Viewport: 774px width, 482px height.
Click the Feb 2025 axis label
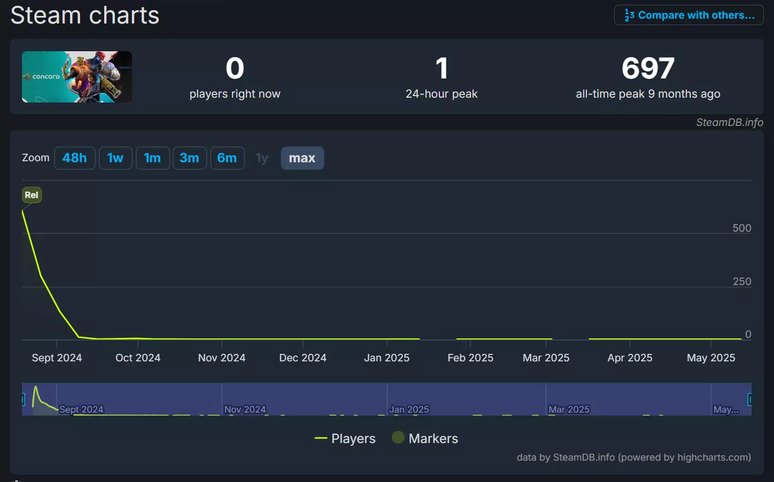470,358
